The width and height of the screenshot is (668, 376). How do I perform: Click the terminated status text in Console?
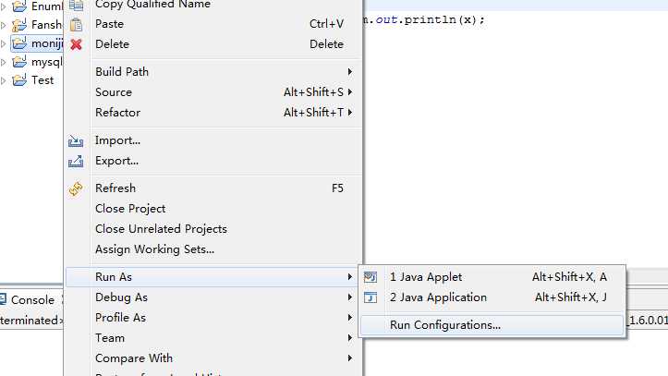pos(31,321)
